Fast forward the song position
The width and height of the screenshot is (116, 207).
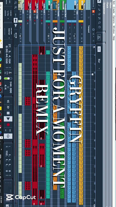pos(8,107)
